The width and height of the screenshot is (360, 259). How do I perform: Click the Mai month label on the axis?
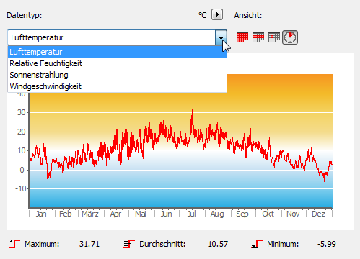141,214
